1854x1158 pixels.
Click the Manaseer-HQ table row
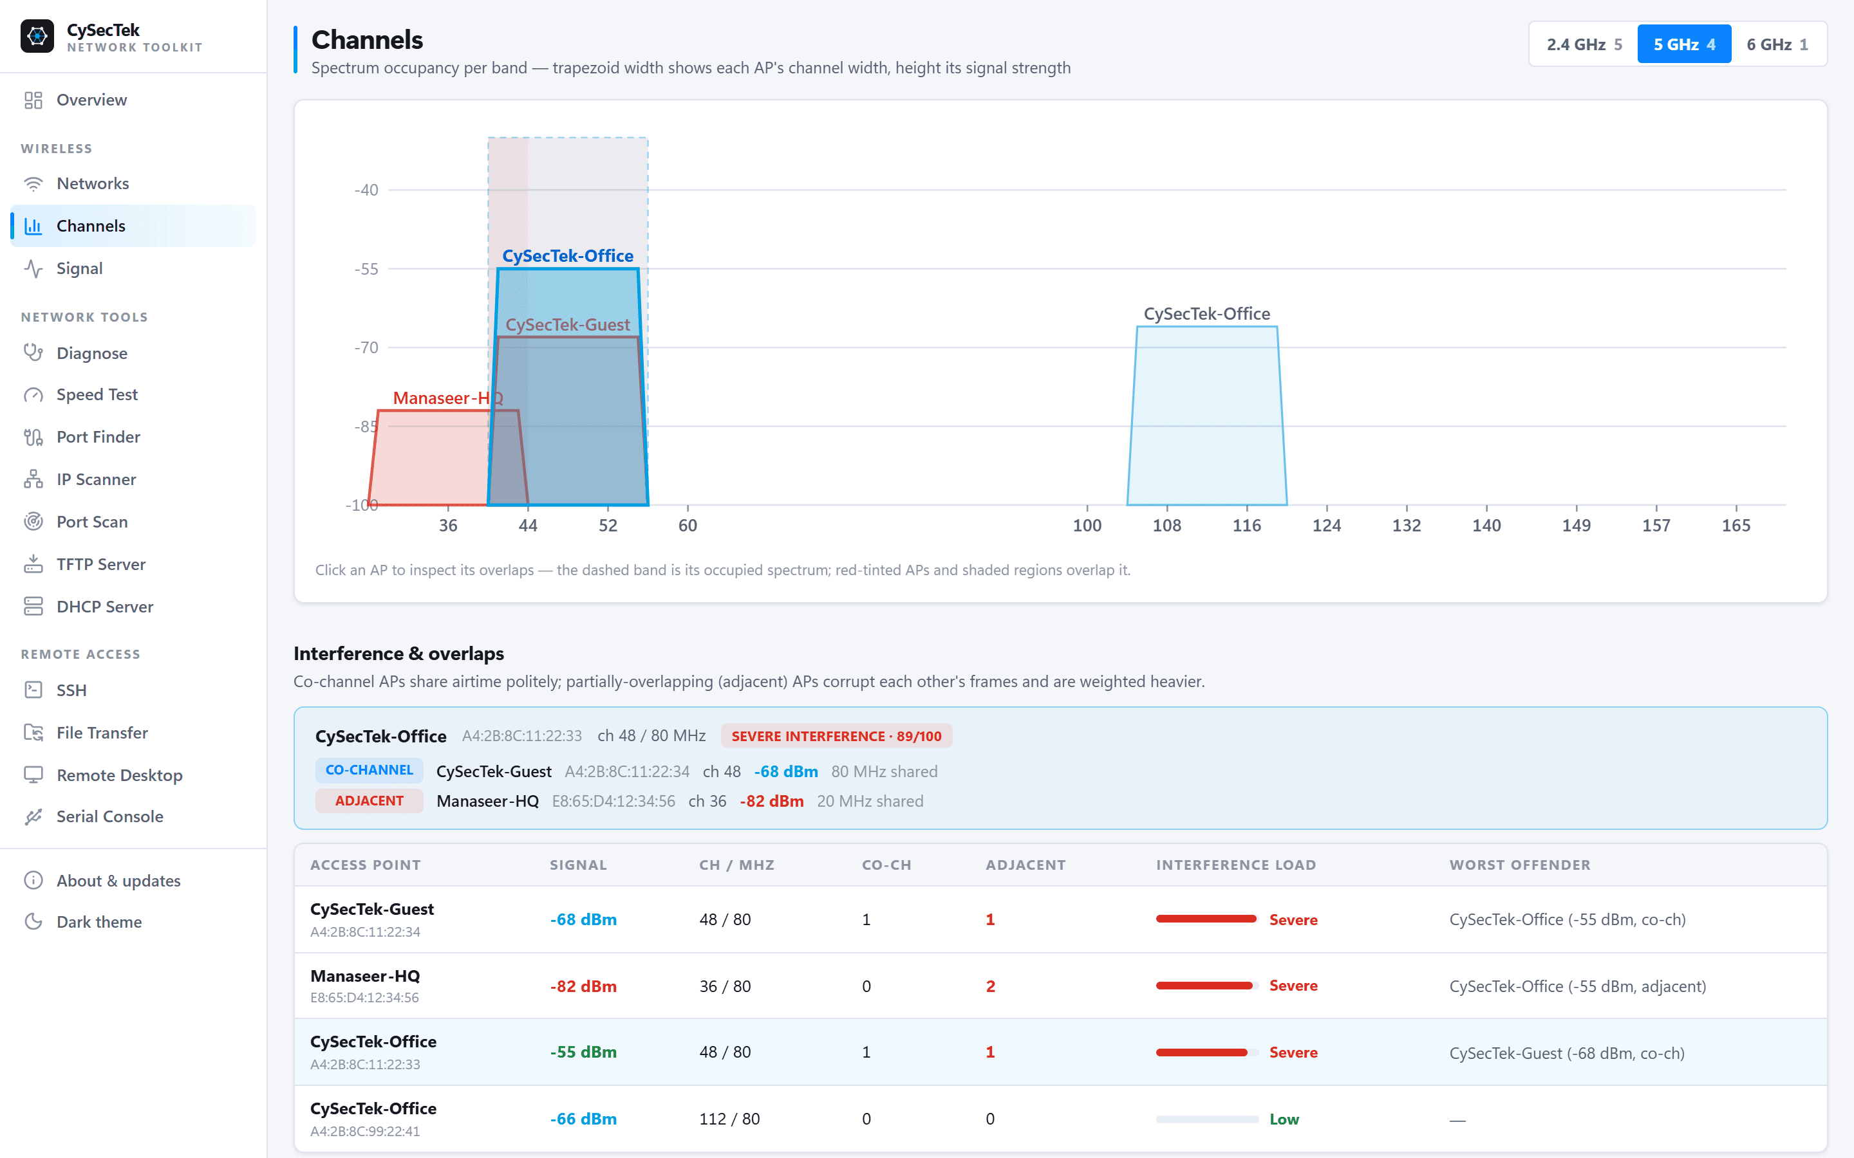click(1060, 986)
